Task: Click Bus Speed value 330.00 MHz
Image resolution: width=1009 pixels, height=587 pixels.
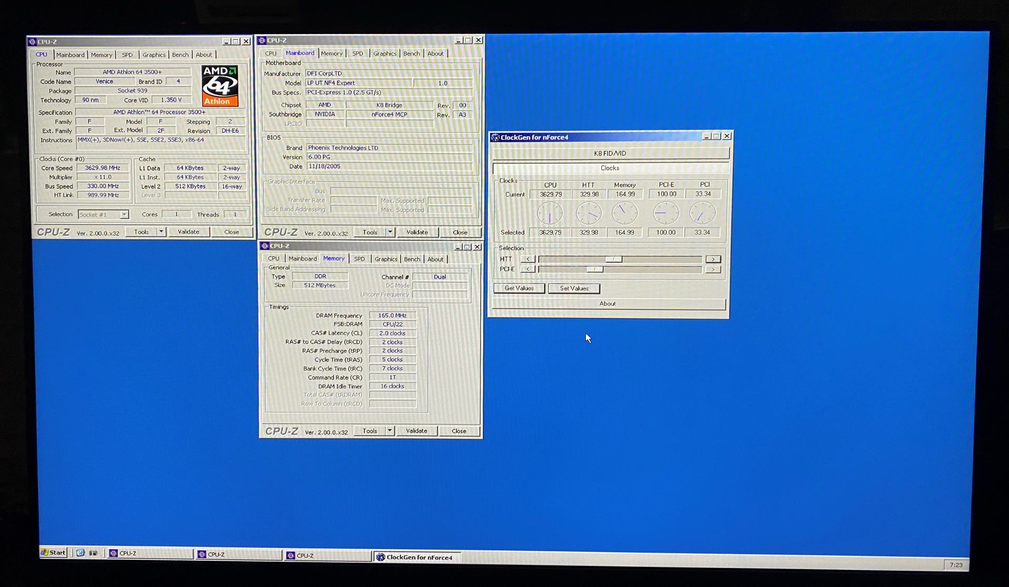Action: tap(103, 186)
